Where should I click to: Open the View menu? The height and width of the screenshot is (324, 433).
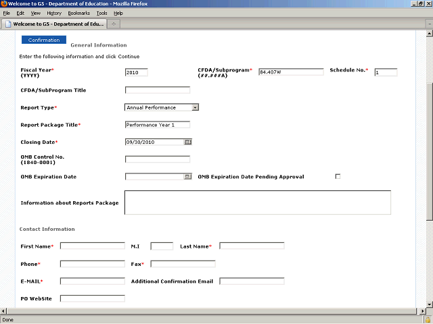tap(36, 13)
